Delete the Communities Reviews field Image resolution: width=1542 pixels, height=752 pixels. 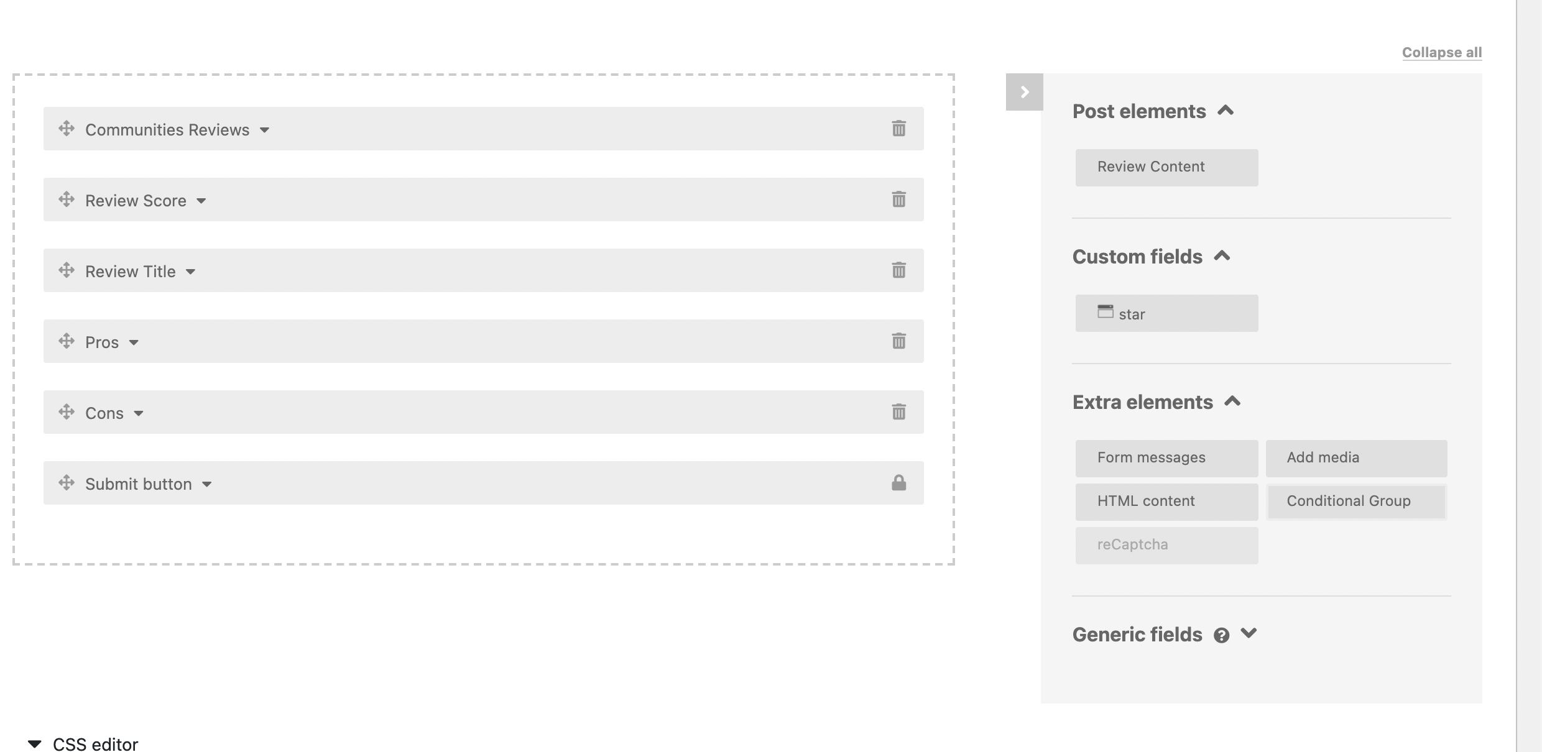pos(898,129)
